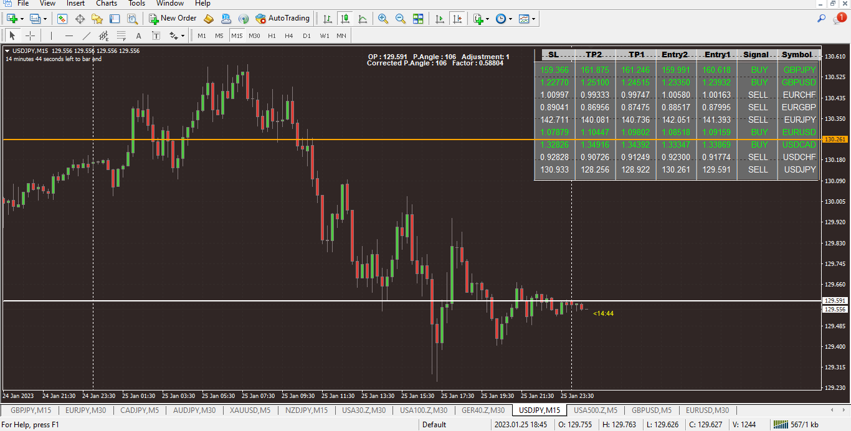Tile chart windows icon

click(418, 19)
